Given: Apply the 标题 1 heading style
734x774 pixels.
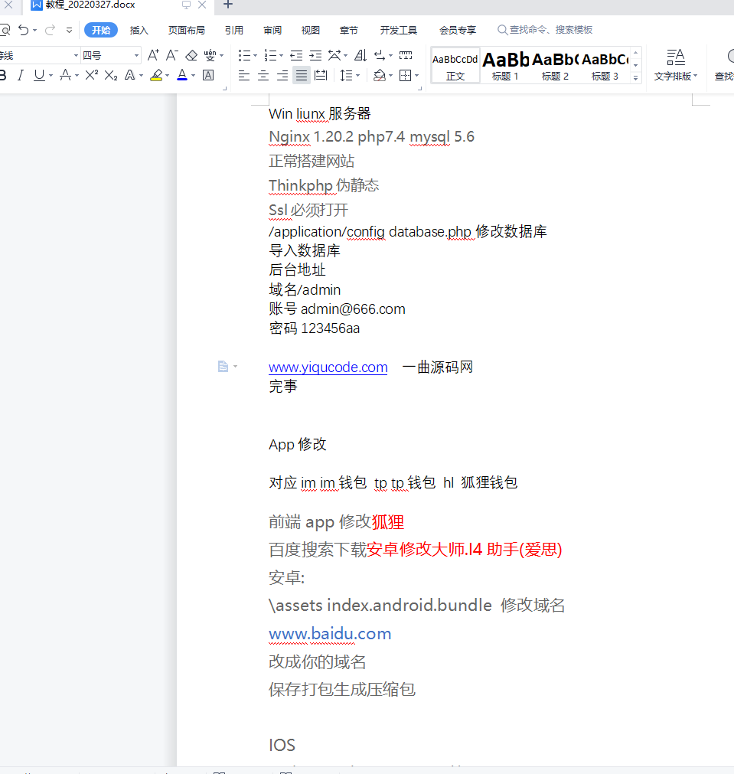Looking at the screenshot, I should 505,66.
